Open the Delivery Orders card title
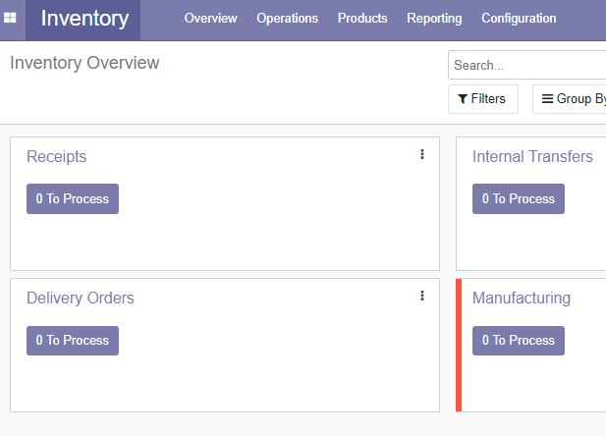The height and width of the screenshot is (436, 606). pos(81,298)
